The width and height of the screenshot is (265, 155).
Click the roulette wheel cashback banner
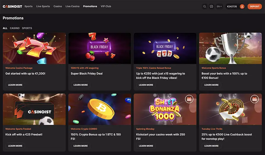pos(230,109)
